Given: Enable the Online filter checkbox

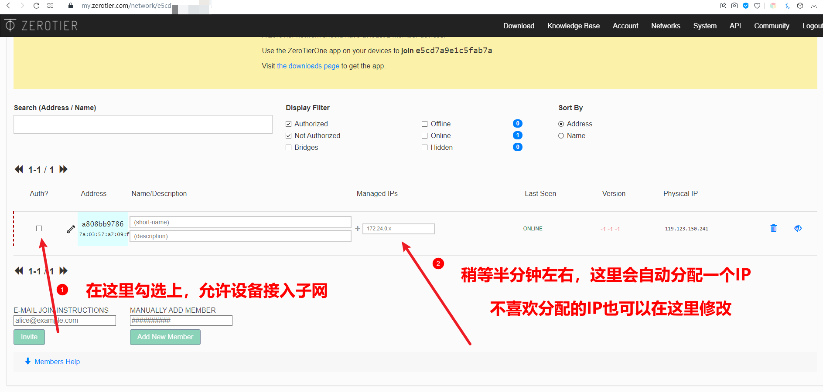Looking at the screenshot, I should [x=424, y=136].
